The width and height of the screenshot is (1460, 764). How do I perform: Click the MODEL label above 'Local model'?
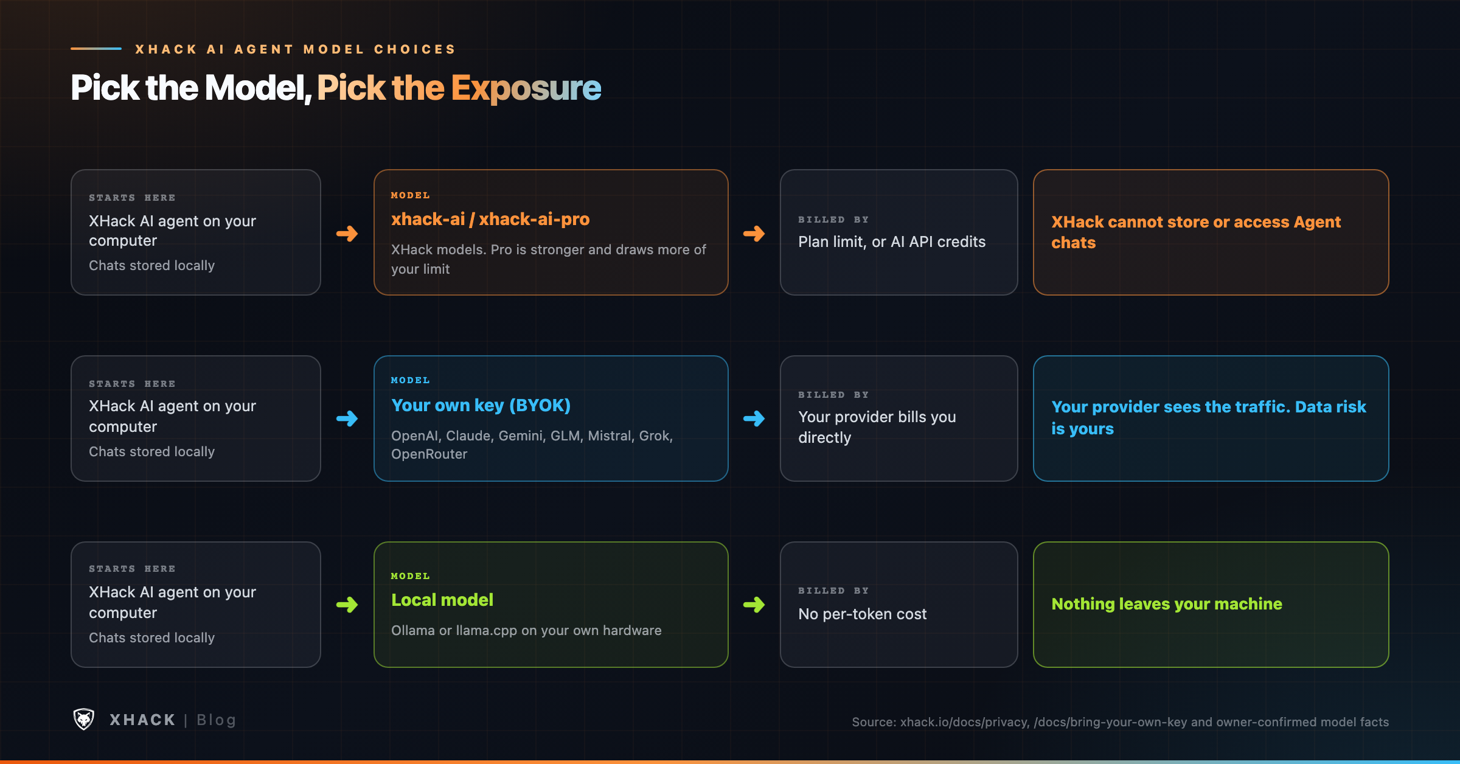[x=410, y=576]
